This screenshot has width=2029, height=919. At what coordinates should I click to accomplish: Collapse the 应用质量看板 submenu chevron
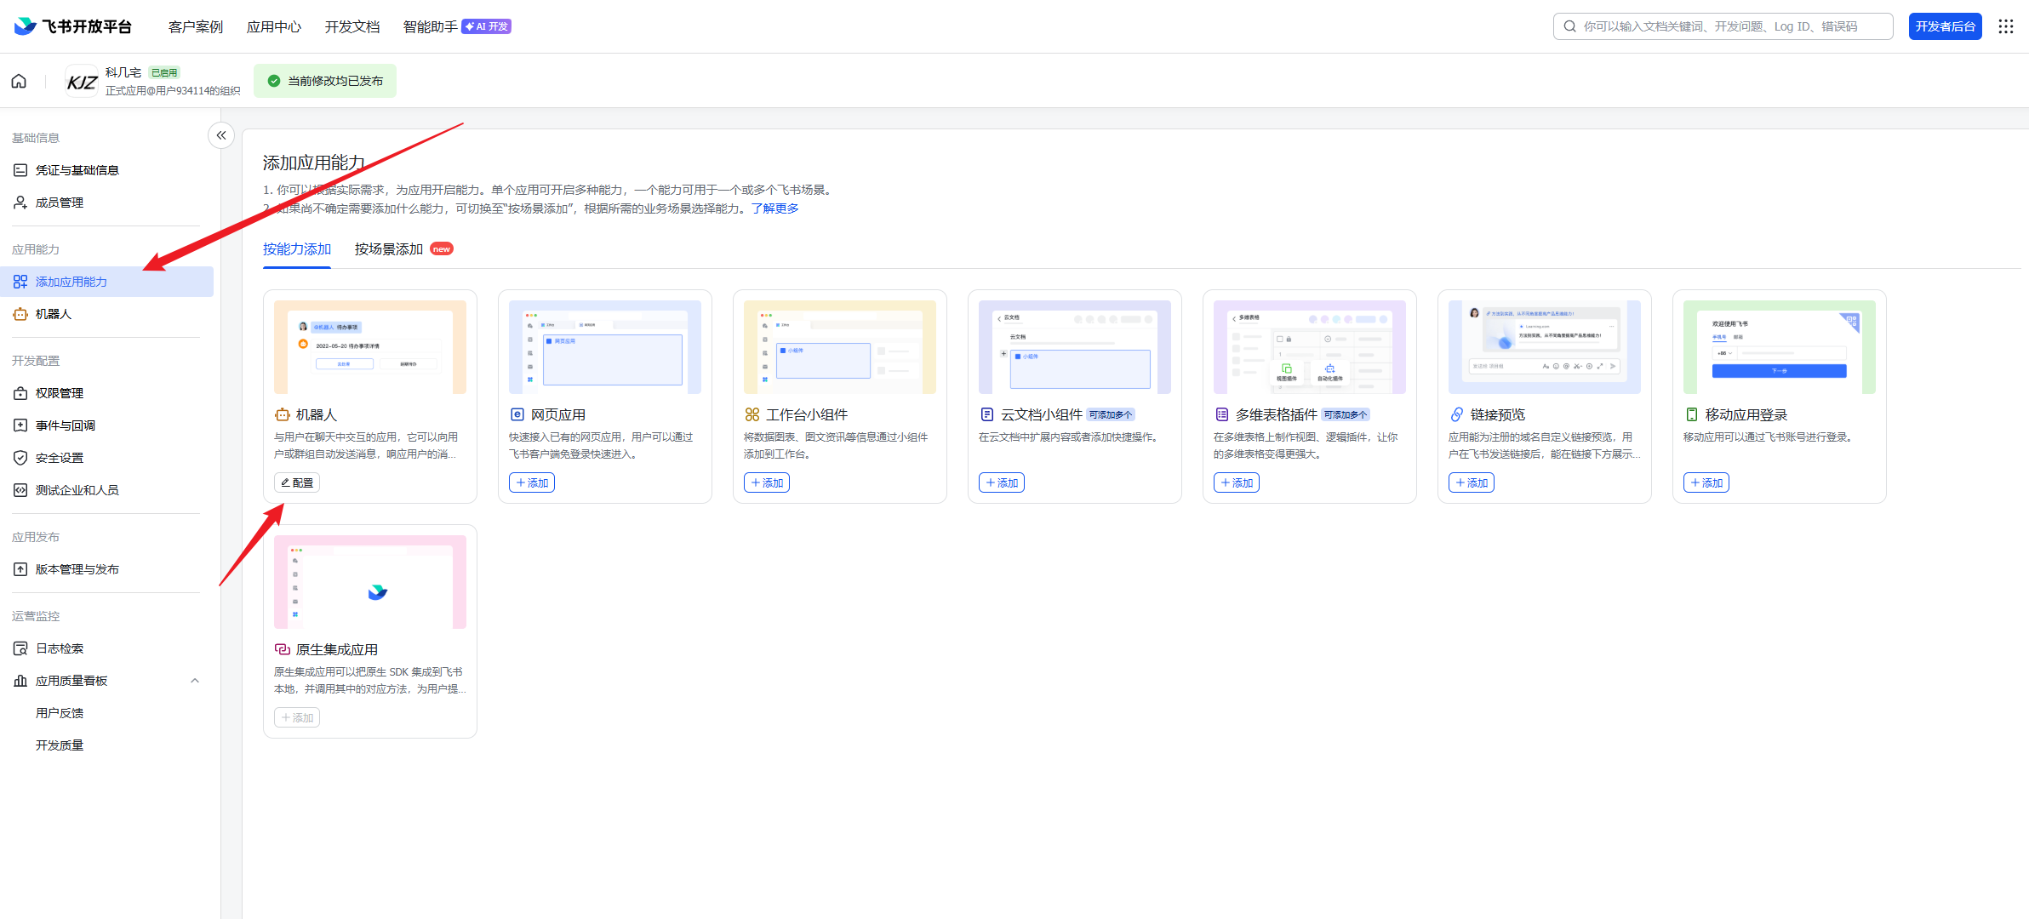(195, 681)
